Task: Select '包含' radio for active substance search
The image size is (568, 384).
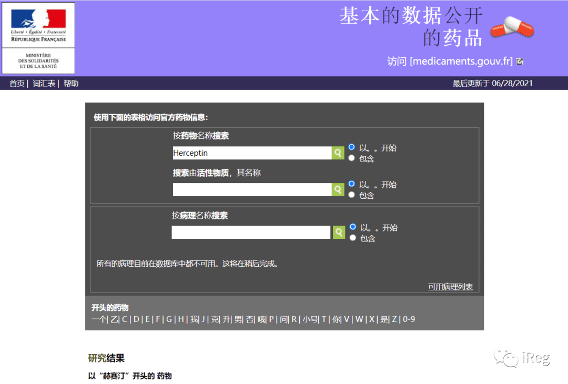Action: click(351, 195)
